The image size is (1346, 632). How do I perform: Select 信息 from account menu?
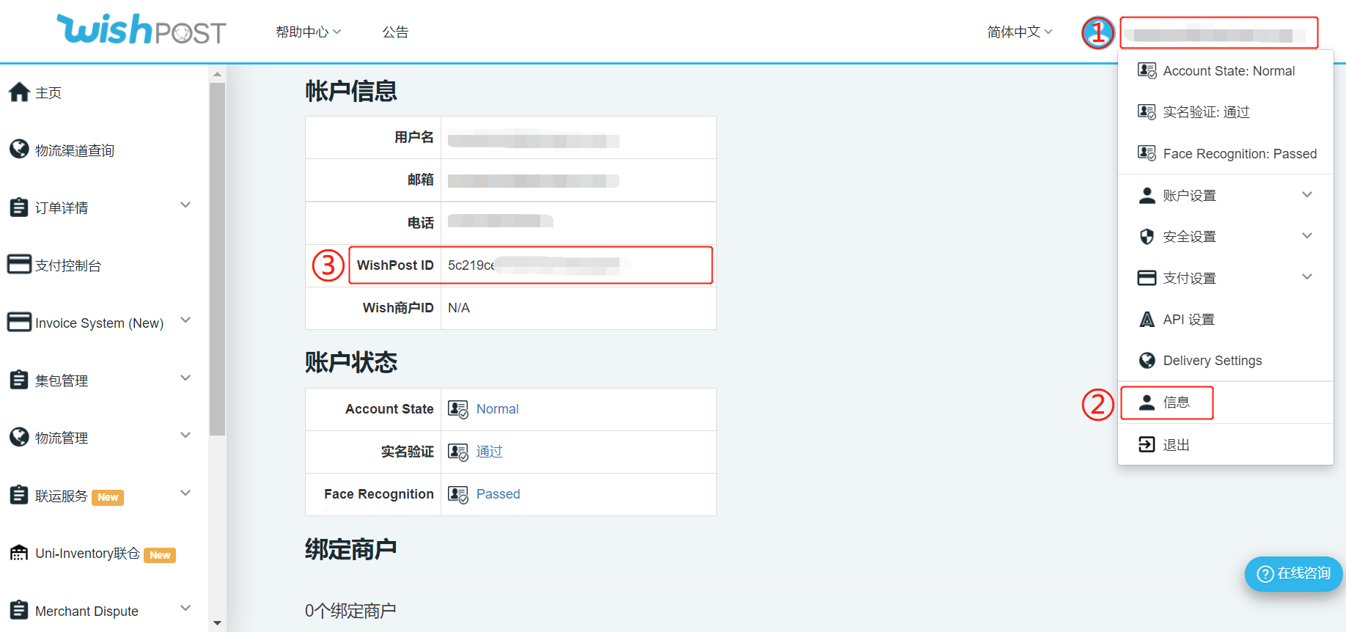[x=1176, y=403]
